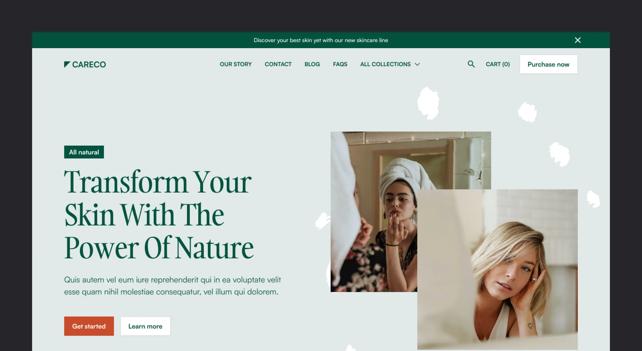Viewport: 642px width, 351px height.
Task: View the CART (0) link
Action: [x=498, y=64]
